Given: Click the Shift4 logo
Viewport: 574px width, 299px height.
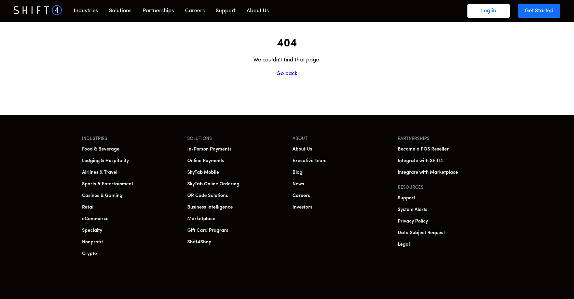Looking at the screenshot, I should (38, 10).
